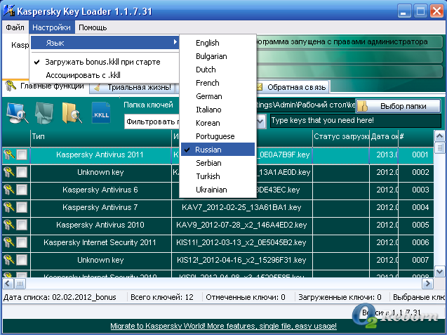Click vertical scrollbar down arrow
Viewport: 447px width, 335px height.
click(439, 271)
